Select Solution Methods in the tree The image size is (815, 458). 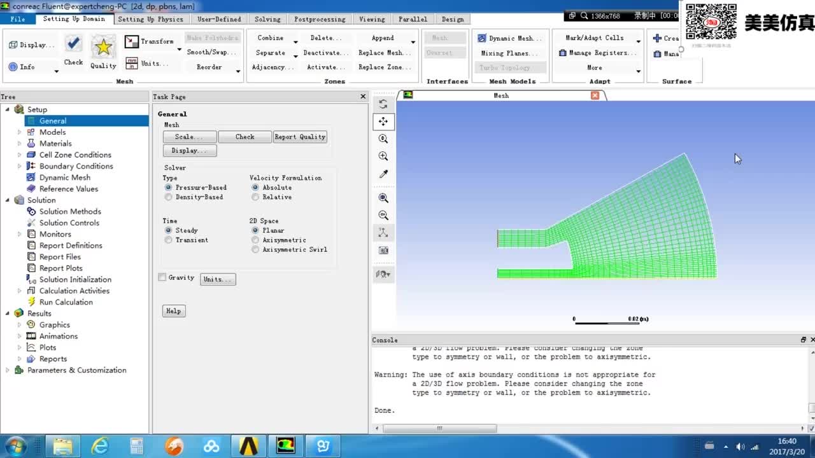point(70,212)
